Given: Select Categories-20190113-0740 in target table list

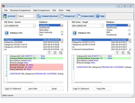Looking at the screenshot, I should [100, 45].
